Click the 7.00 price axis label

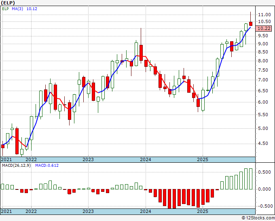263,80
